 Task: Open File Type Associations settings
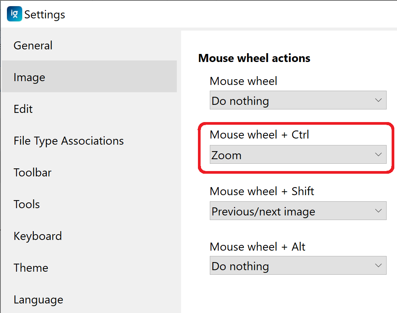(x=68, y=140)
